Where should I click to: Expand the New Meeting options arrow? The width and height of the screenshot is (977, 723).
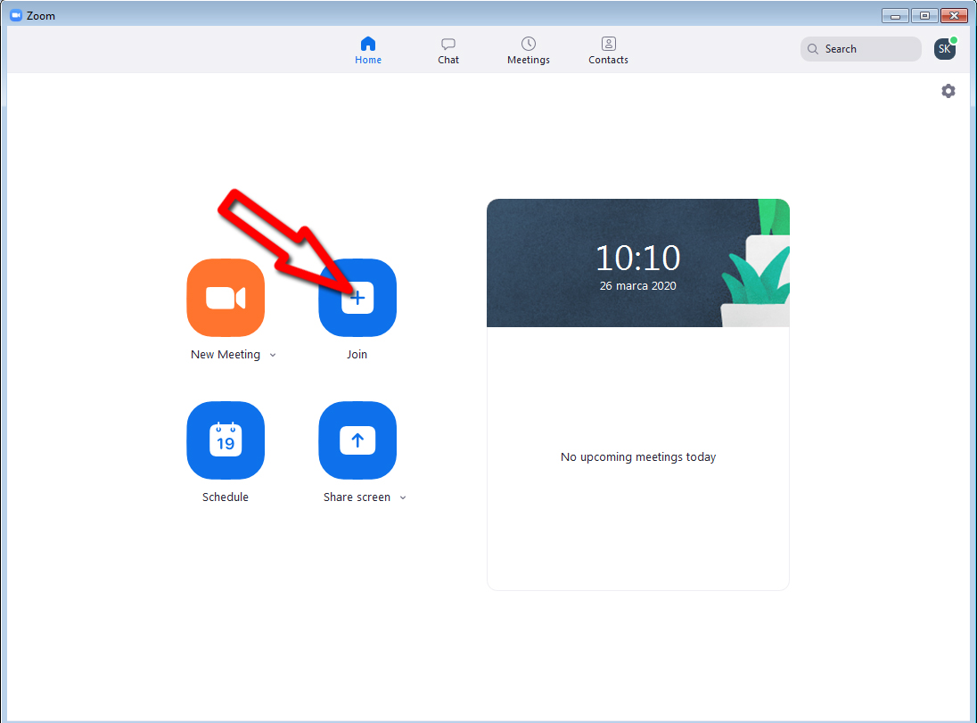[x=273, y=356]
